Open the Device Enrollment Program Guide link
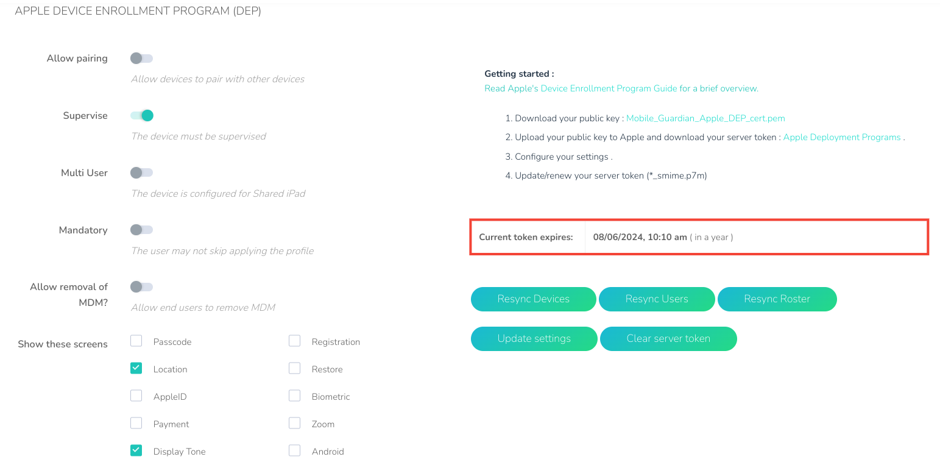 609,88
